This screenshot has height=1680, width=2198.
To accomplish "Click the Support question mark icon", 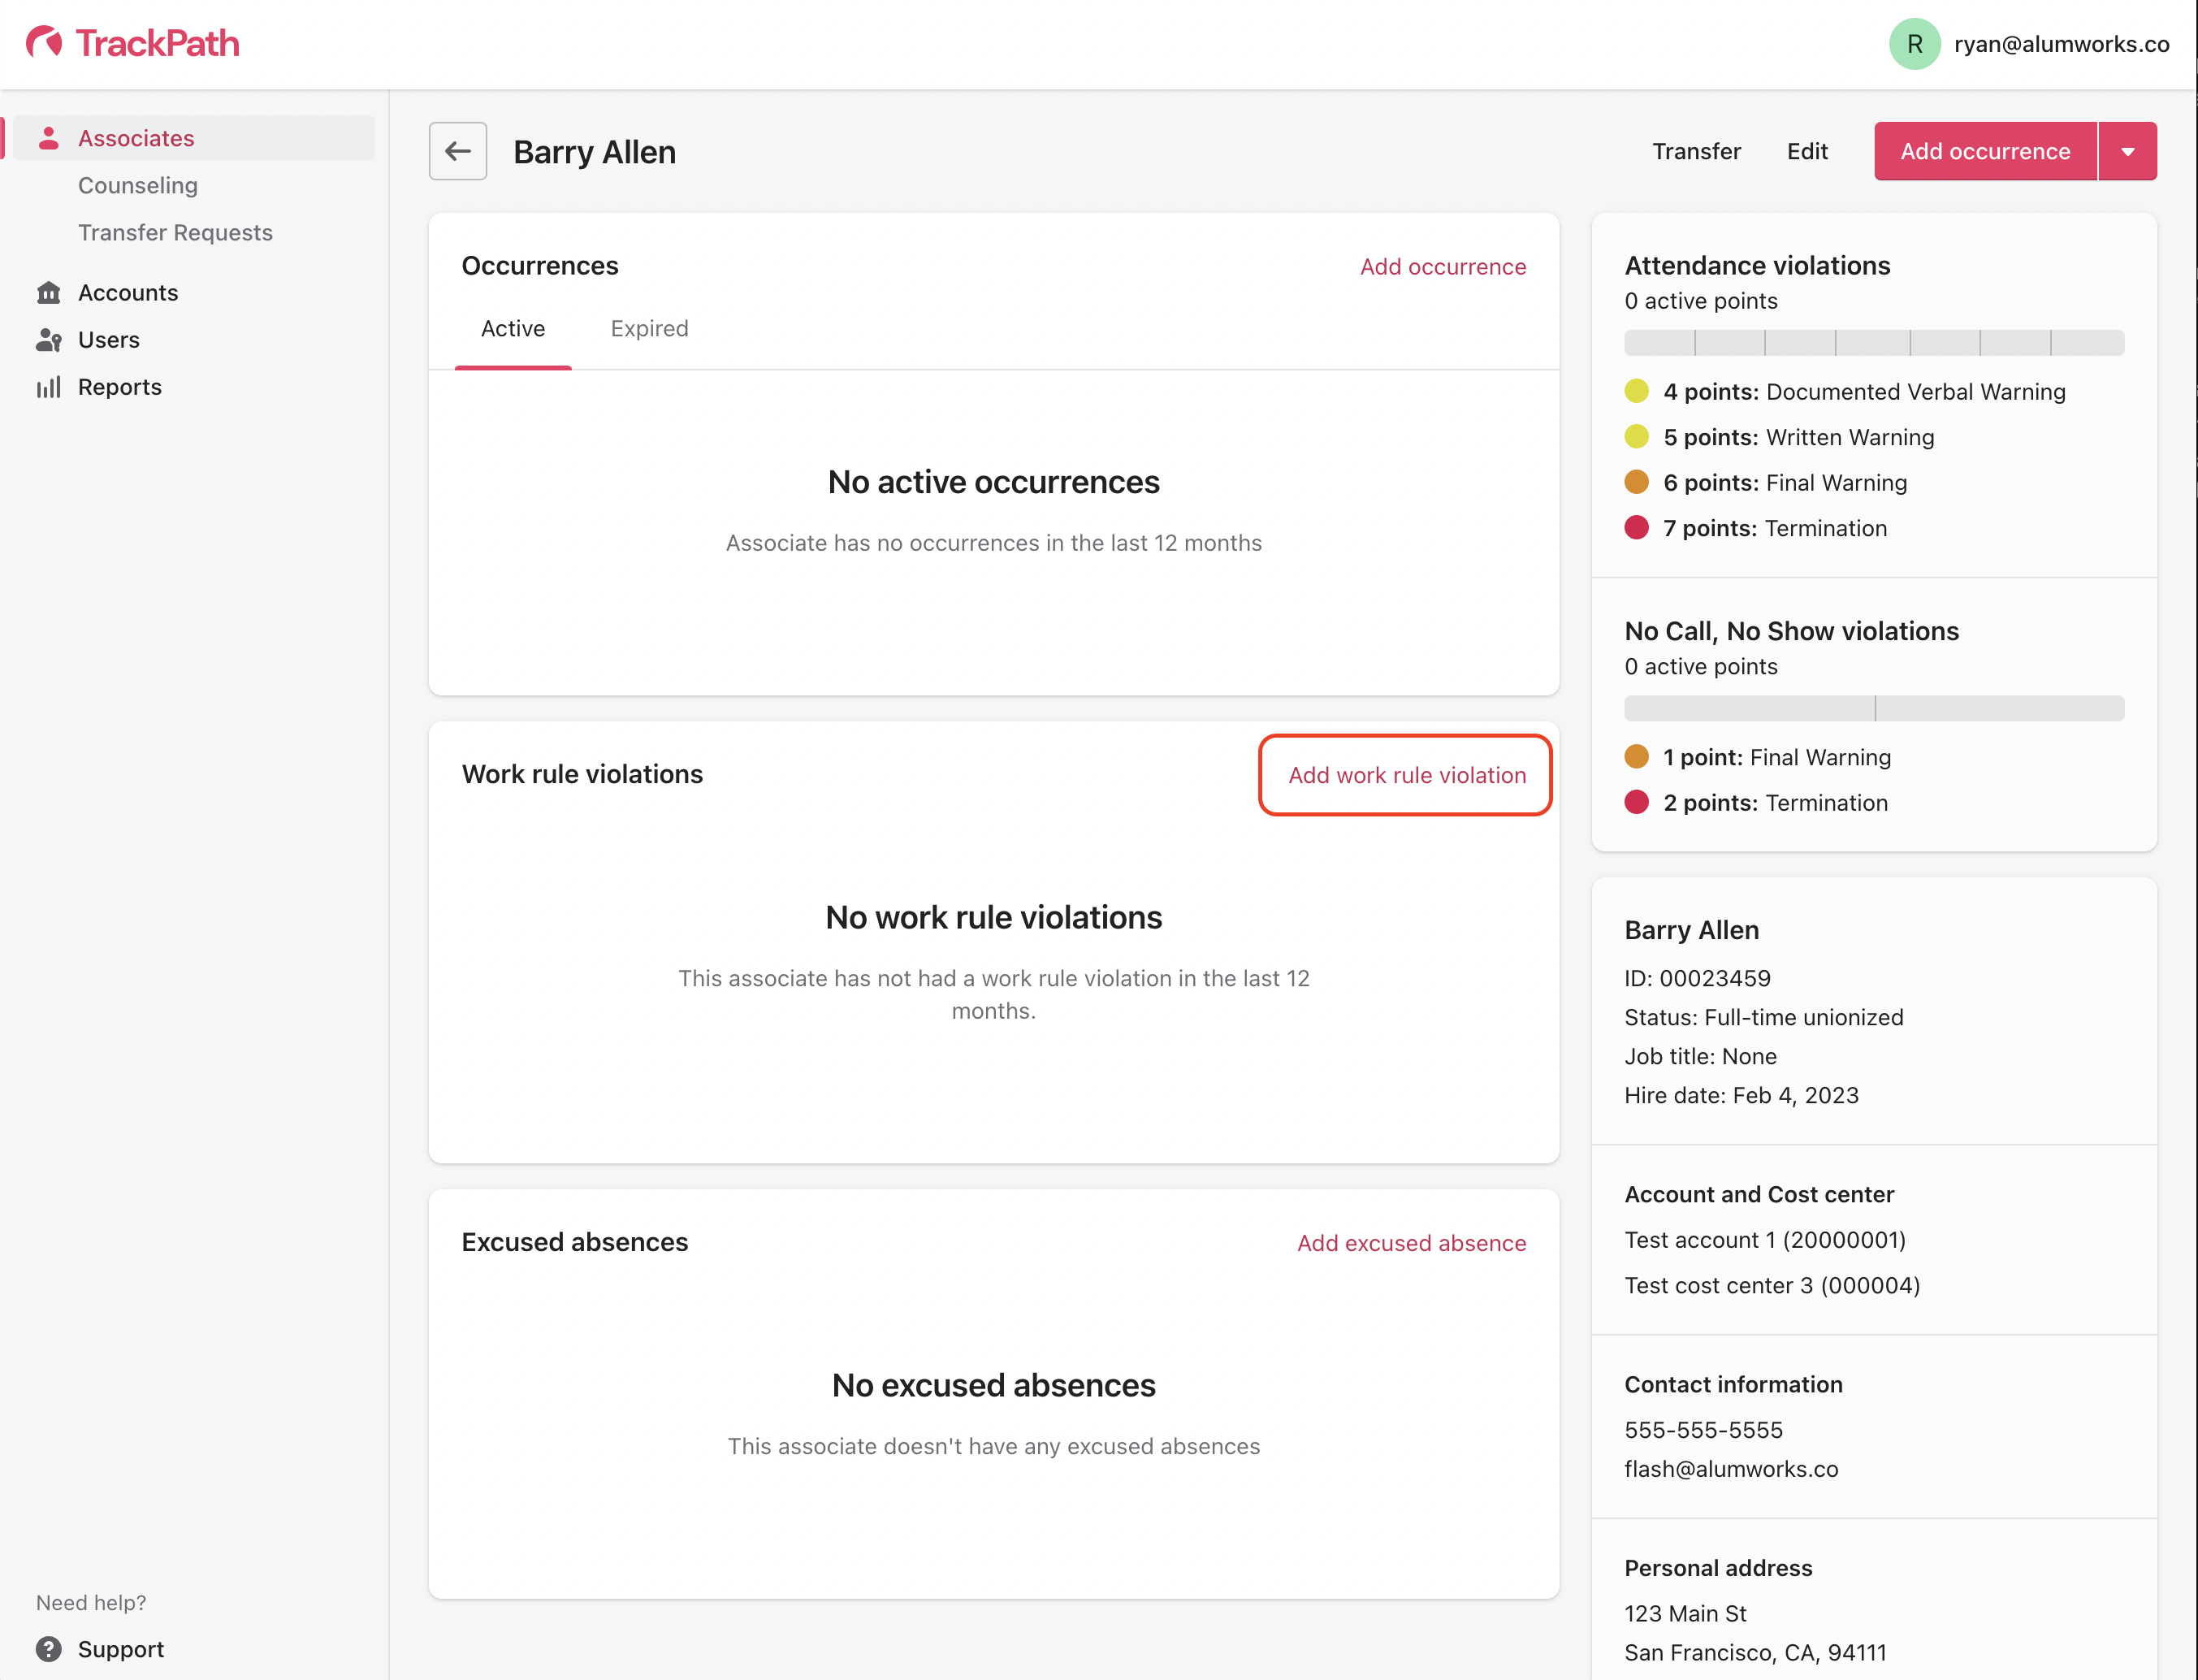I will [x=48, y=1648].
